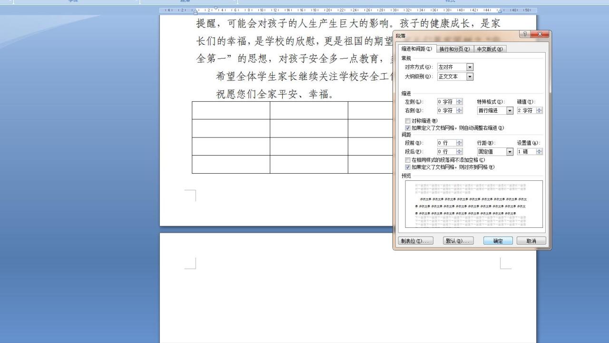
Task: Check 在相同样式的段落间不添加空格
Action: (x=408, y=160)
